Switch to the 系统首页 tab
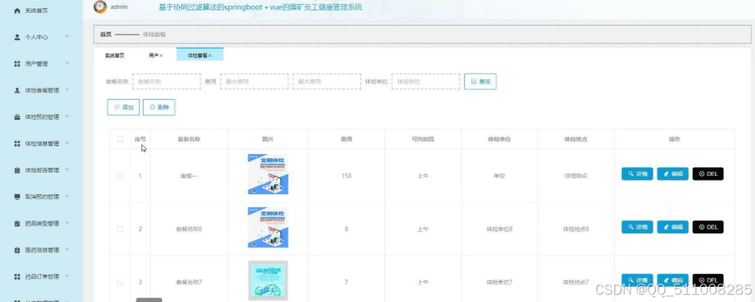755x302 pixels. 114,55
